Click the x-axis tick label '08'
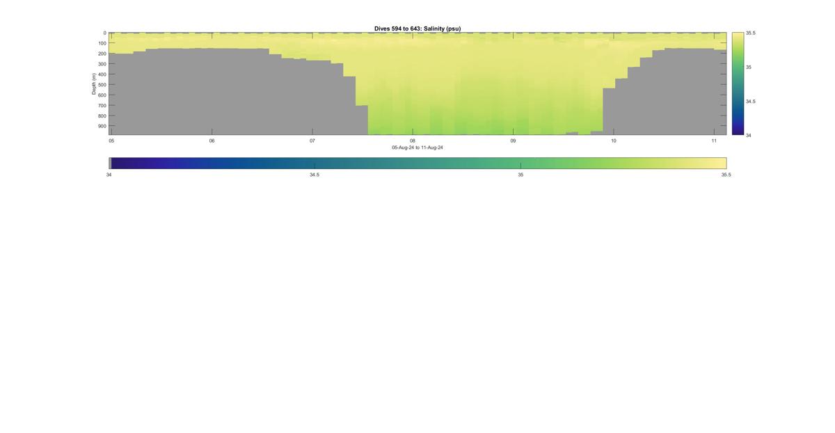 pyautogui.click(x=413, y=141)
